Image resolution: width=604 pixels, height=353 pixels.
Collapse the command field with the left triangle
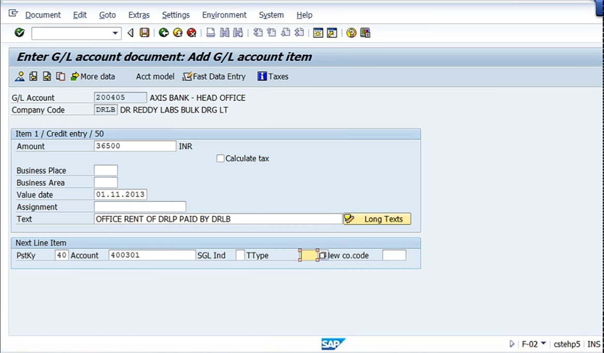[130, 33]
